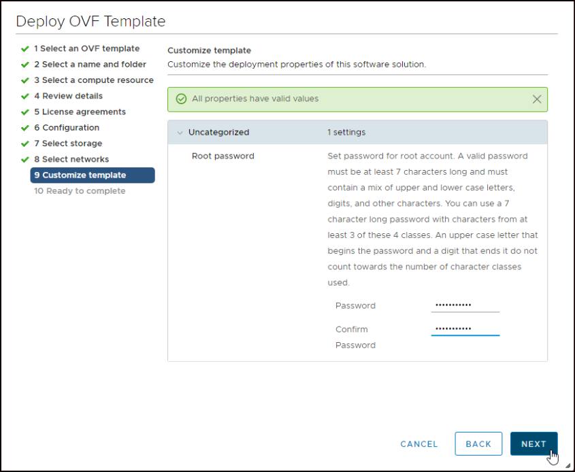575x472 pixels.
Task: Click the BACK button
Action: pyautogui.click(x=478, y=443)
